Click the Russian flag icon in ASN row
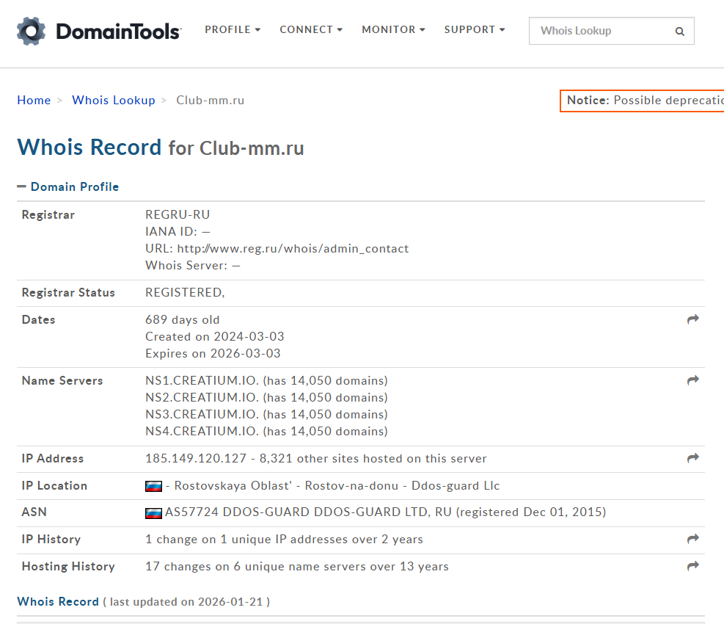Image resolution: width=724 pixels, height=624 pixels. tap(153, 512)
